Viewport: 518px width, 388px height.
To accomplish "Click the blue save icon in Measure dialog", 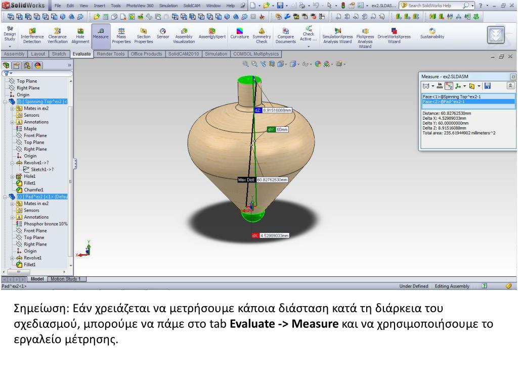I will [x=487, y=86].
